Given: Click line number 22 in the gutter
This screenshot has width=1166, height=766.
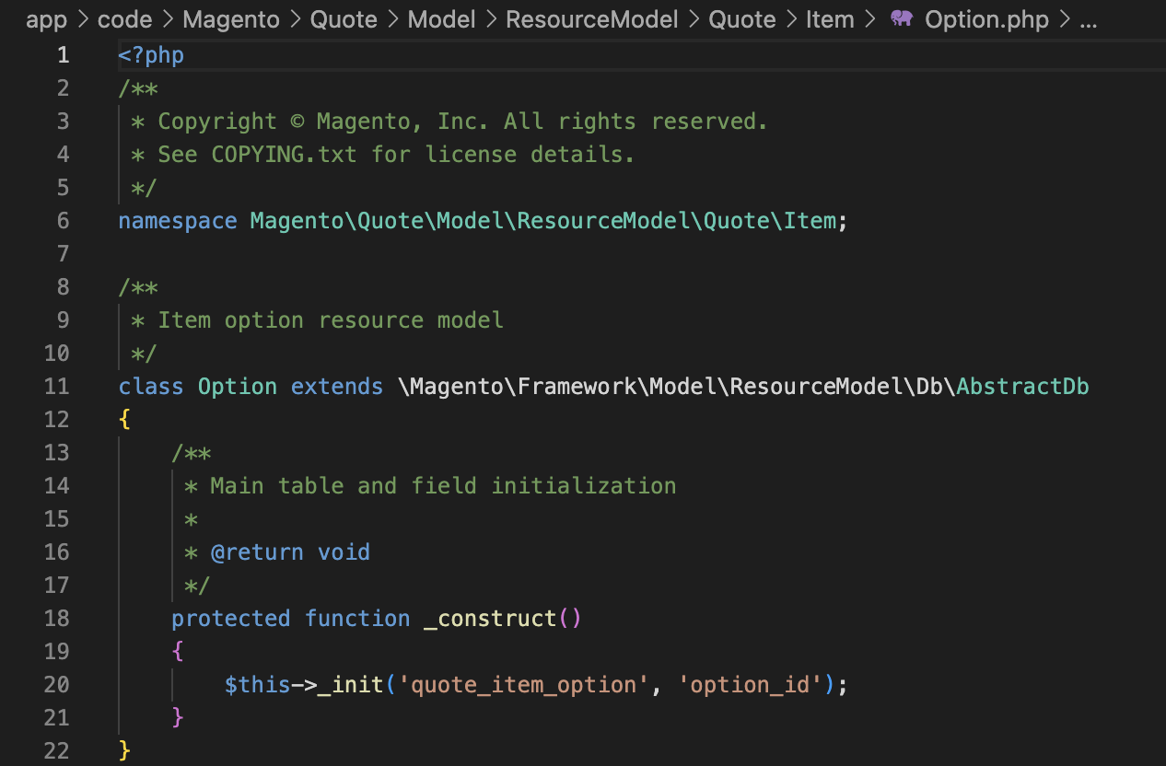Looking at the screenshot, I should pos(57,751).
